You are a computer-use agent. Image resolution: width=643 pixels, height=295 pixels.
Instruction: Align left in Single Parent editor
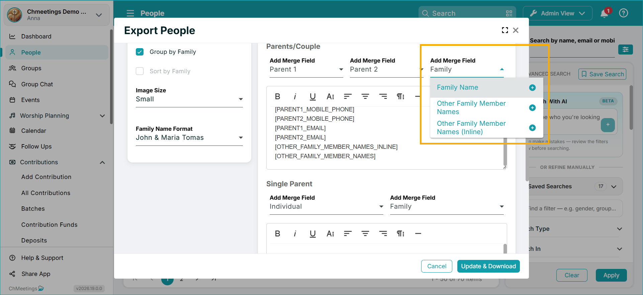(x=348, y=234)
